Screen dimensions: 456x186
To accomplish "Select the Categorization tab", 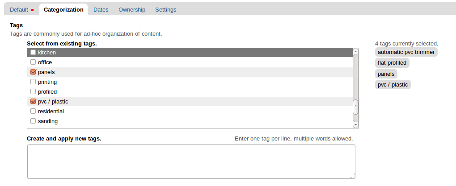I will pyautogui.click(x=63, y=9).
